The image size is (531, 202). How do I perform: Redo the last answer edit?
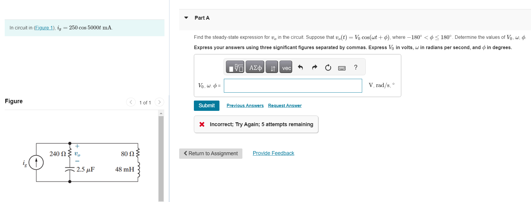tap(314, 67)
